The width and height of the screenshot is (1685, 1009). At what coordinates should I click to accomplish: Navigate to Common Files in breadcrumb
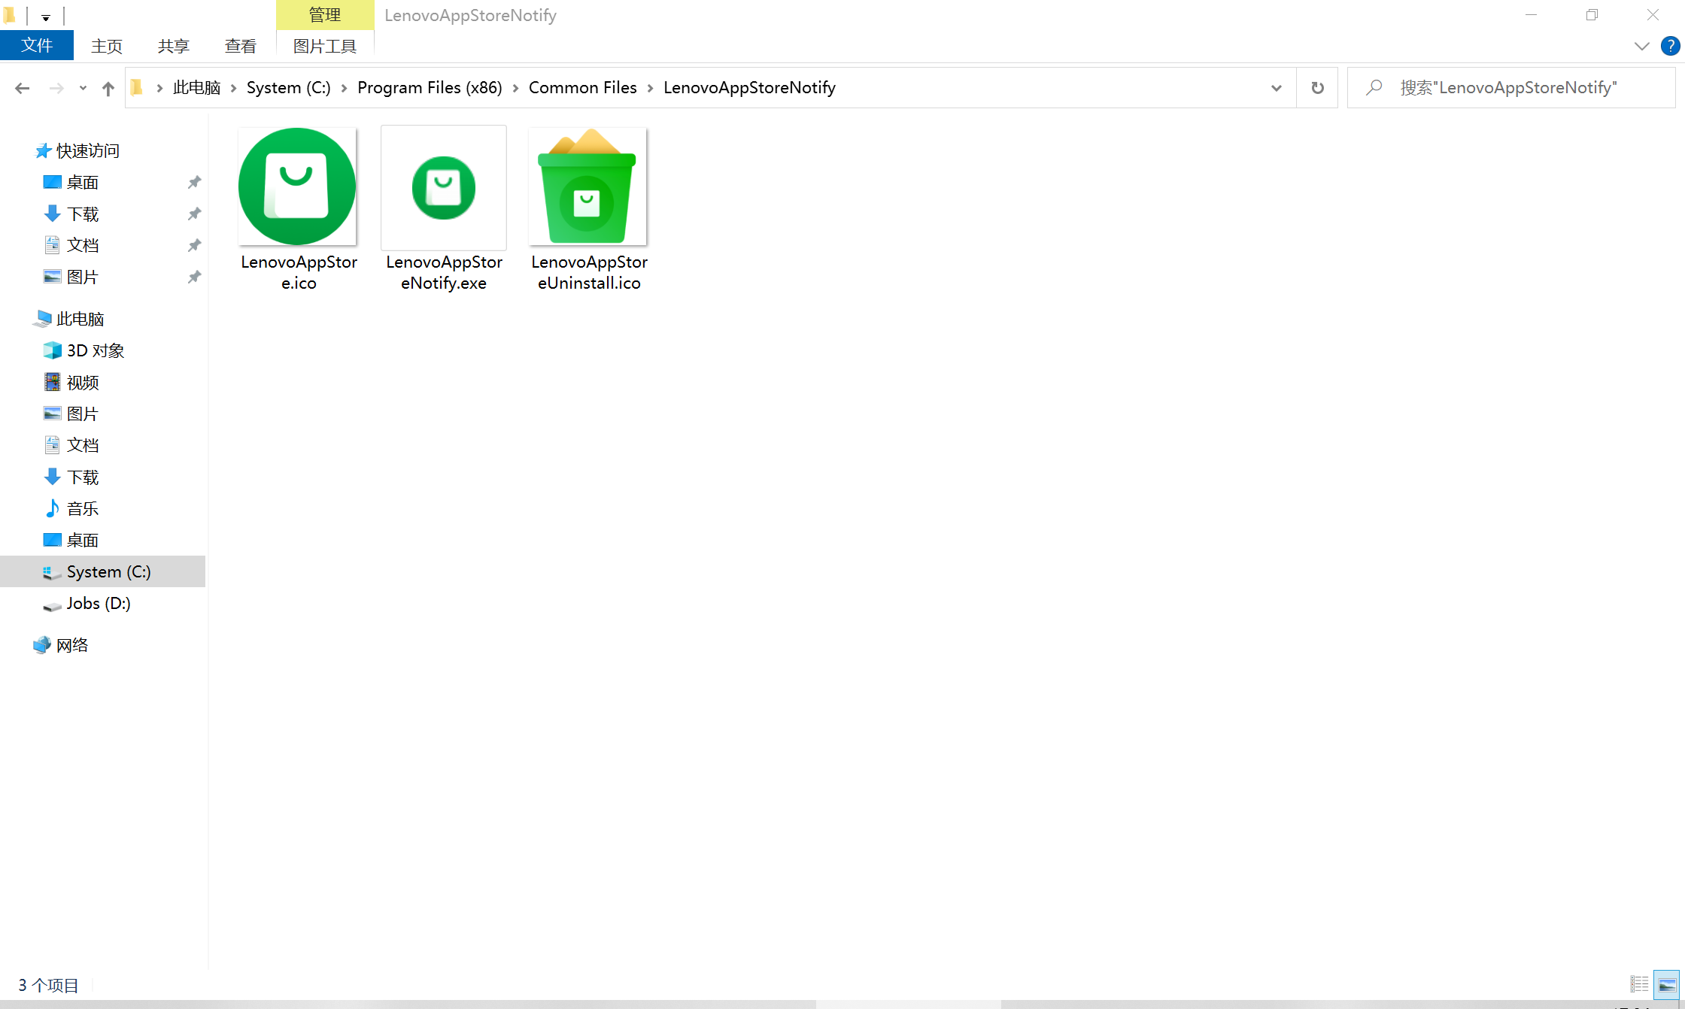point(582,88)
